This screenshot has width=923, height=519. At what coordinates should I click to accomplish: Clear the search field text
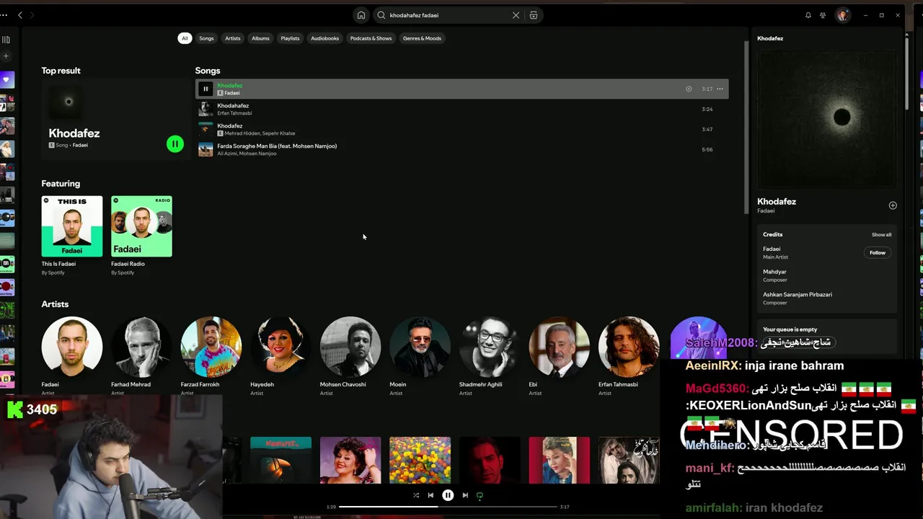click(x=516, y=15)
